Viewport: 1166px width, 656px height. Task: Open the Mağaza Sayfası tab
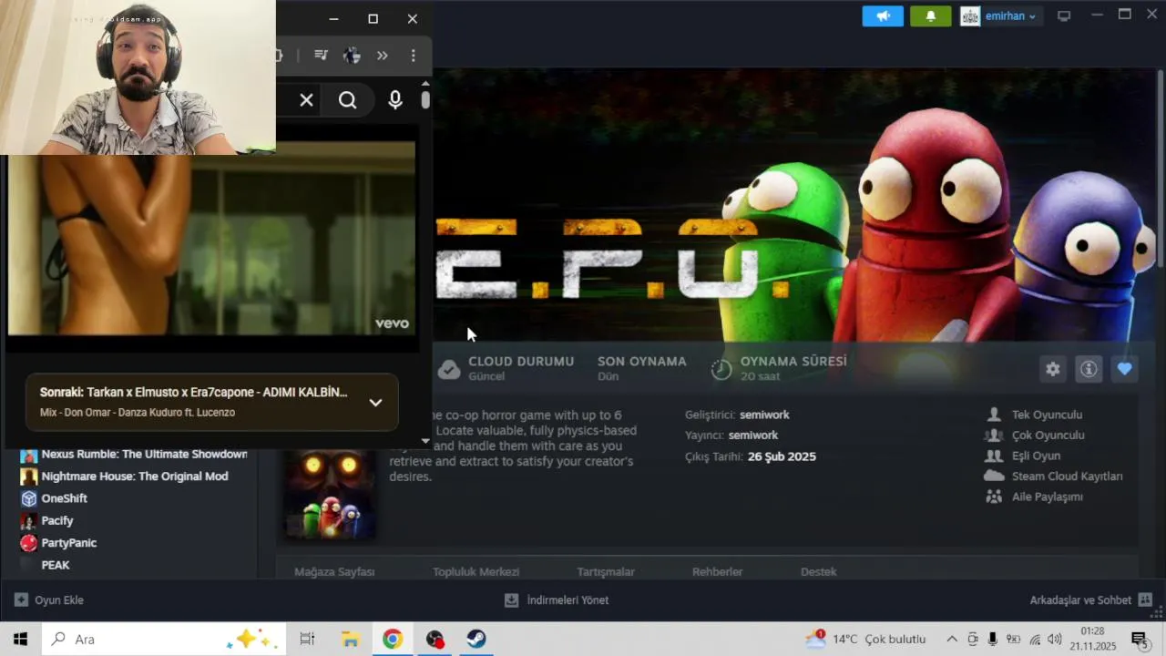click(334, 572)
